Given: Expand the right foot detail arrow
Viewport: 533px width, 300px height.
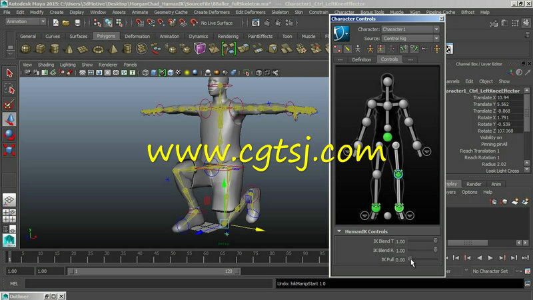Looking at the screenshot, I should coord(364,215).
